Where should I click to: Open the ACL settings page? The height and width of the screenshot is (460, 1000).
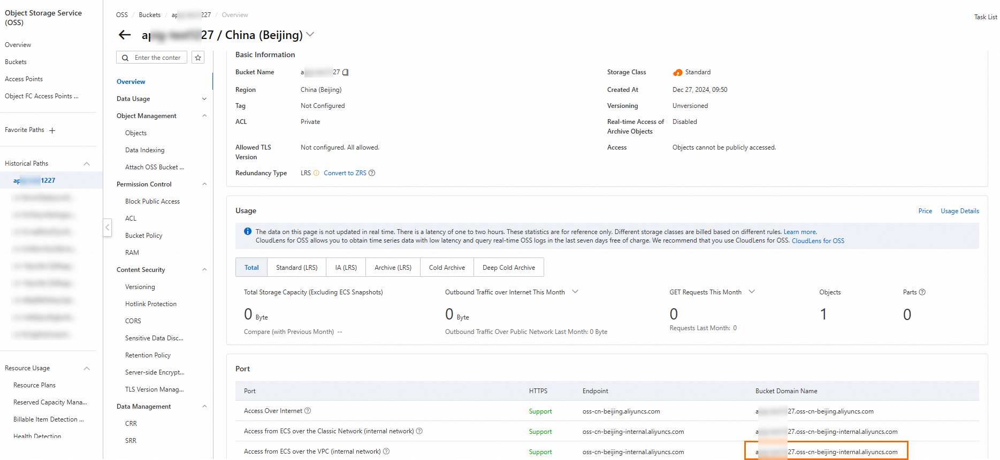131,219
